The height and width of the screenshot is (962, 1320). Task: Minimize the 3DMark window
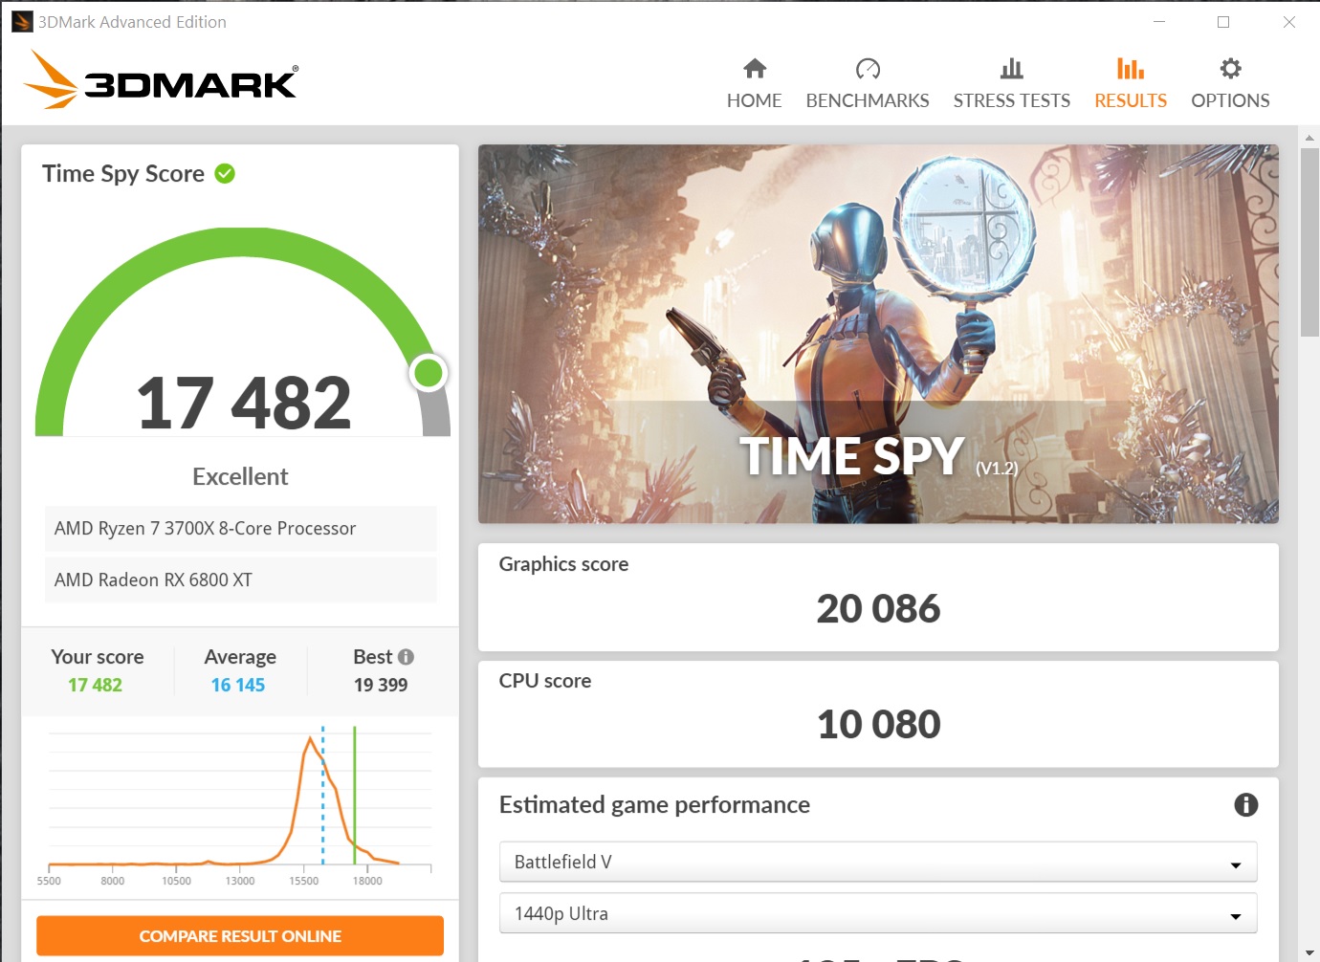pyautogui.click(x=1159, y=21)
